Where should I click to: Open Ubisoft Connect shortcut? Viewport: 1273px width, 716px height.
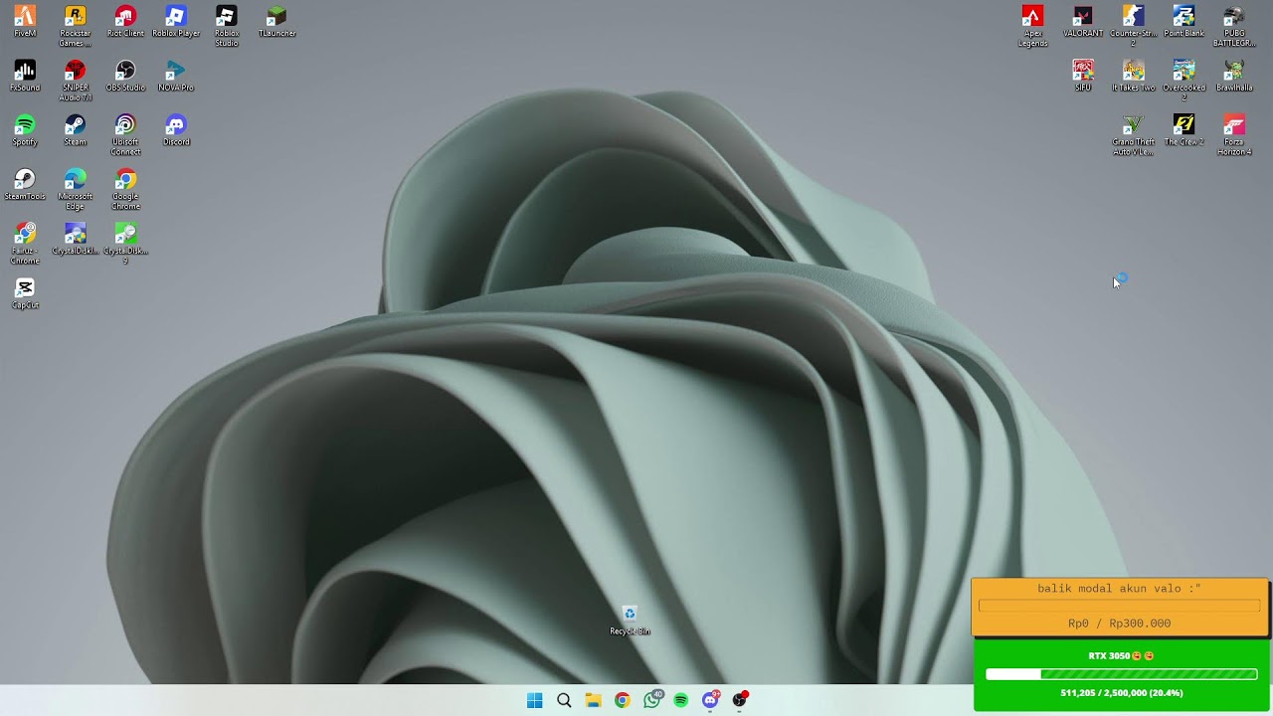point(125,135)
